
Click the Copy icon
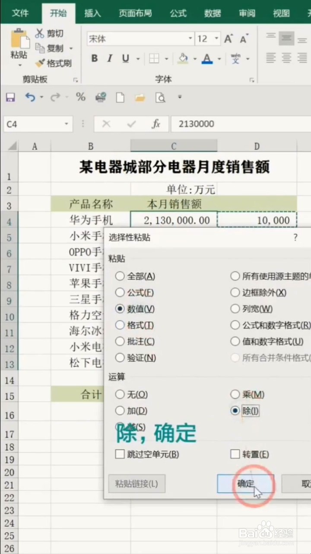(40, 48)
